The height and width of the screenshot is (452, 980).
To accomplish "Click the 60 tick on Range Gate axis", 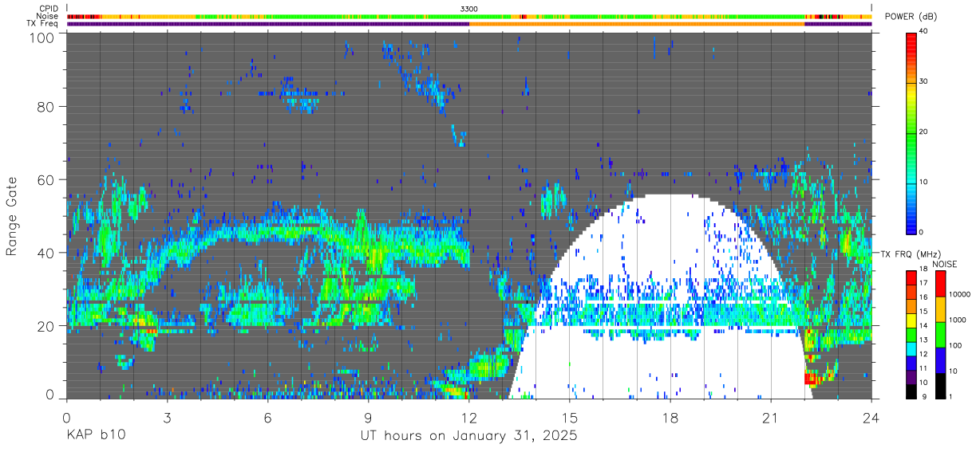I will pyautogui.click(x=47, y=179).
